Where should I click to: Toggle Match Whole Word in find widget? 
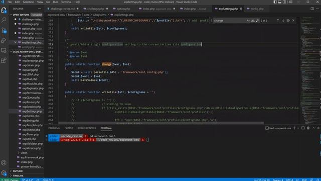(x=253, y=21)
